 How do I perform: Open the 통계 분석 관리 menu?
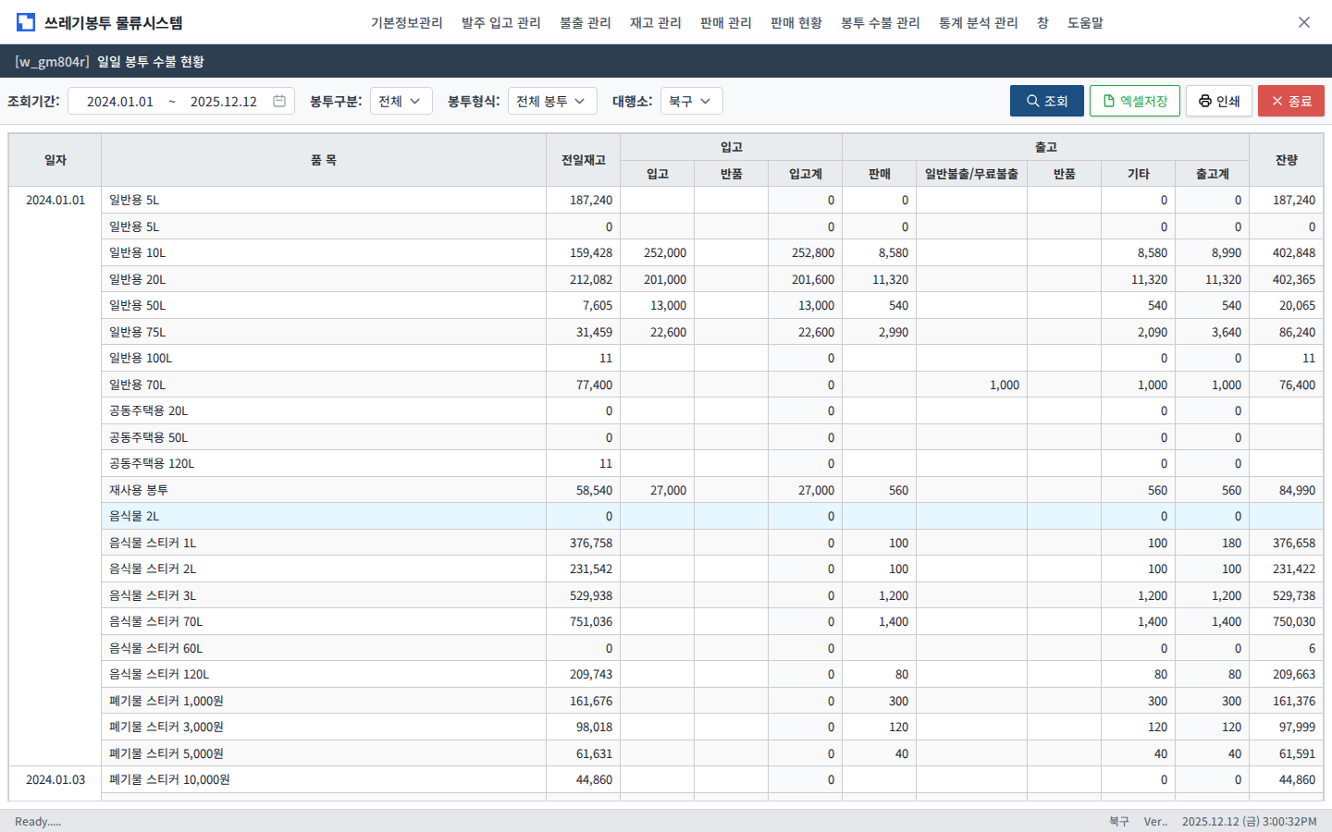pos(978,22)
